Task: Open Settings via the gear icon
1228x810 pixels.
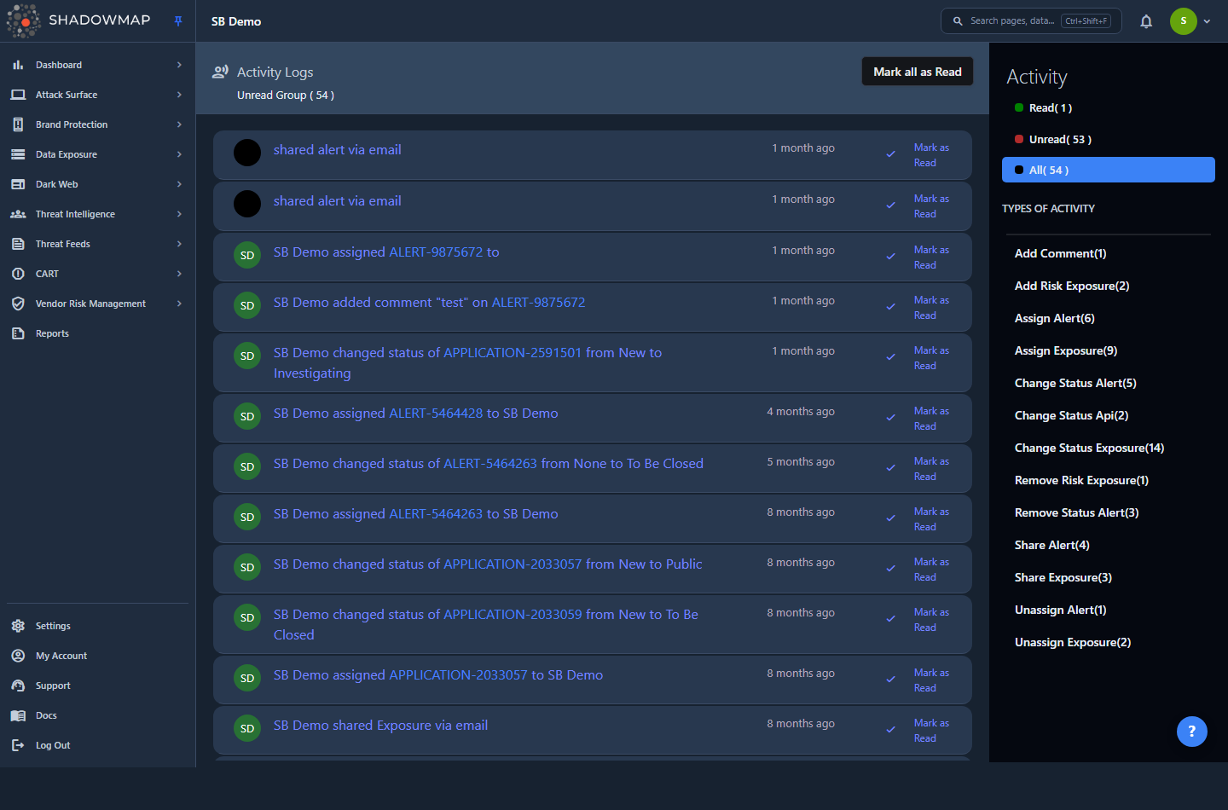Action: [x=18, y=626]
